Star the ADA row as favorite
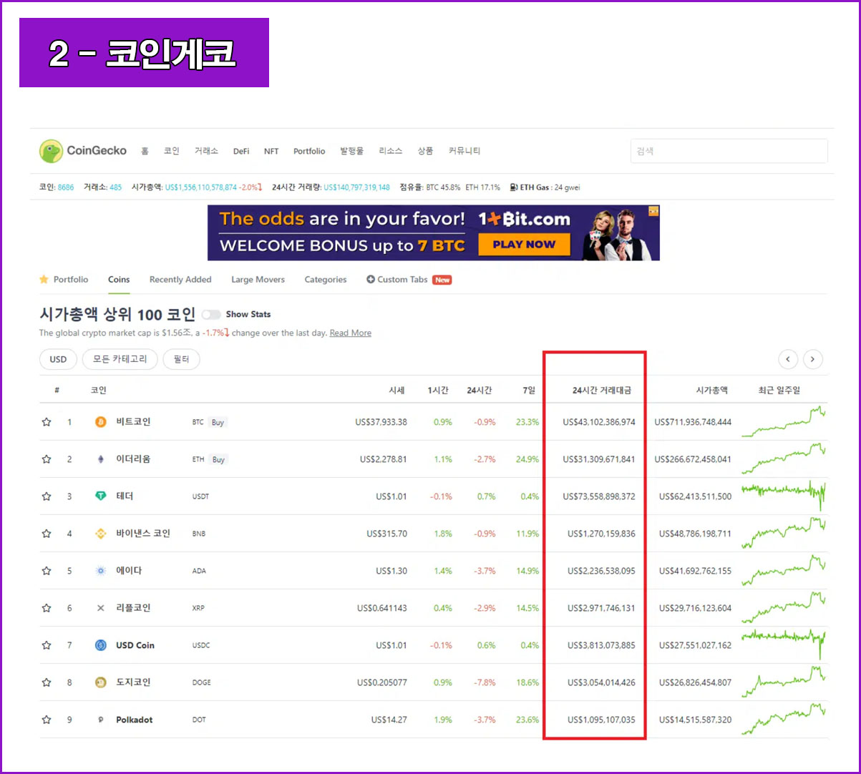Viewport: 861px width, 774px height. (47, 571)
